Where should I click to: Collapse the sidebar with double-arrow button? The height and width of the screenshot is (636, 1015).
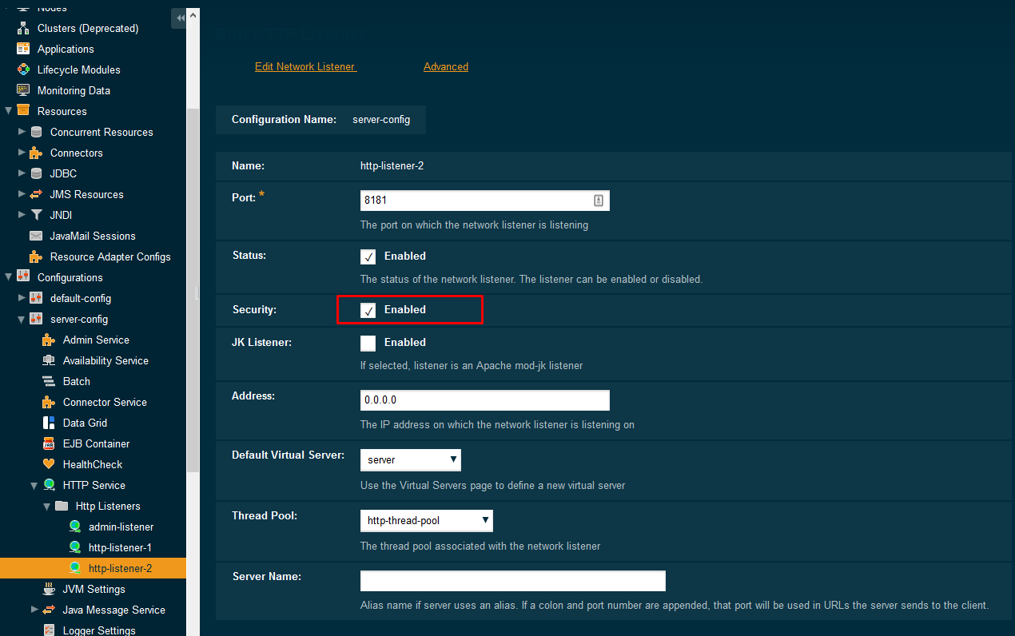[180, 18]
